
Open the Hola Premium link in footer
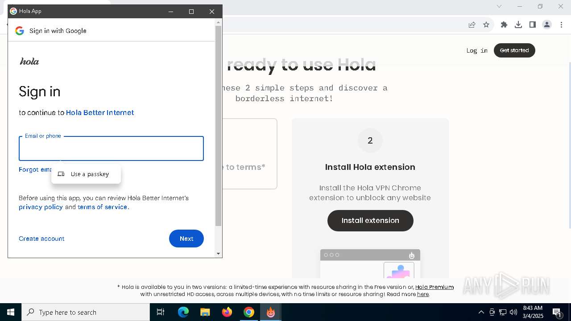click(x=434, y=287)
